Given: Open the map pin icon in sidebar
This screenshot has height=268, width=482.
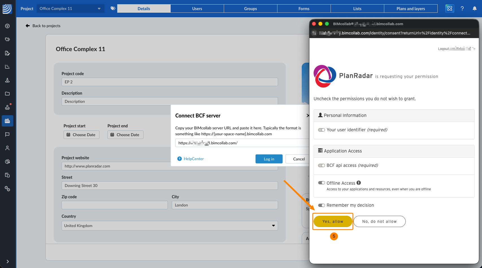Looking at the screenshot, I should pos(7,80).
